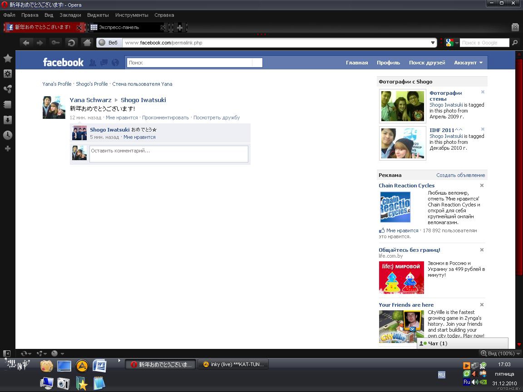
Task: Click Посмотреть дружбу link
Action: pyautogui.click(x=217, y=118)
